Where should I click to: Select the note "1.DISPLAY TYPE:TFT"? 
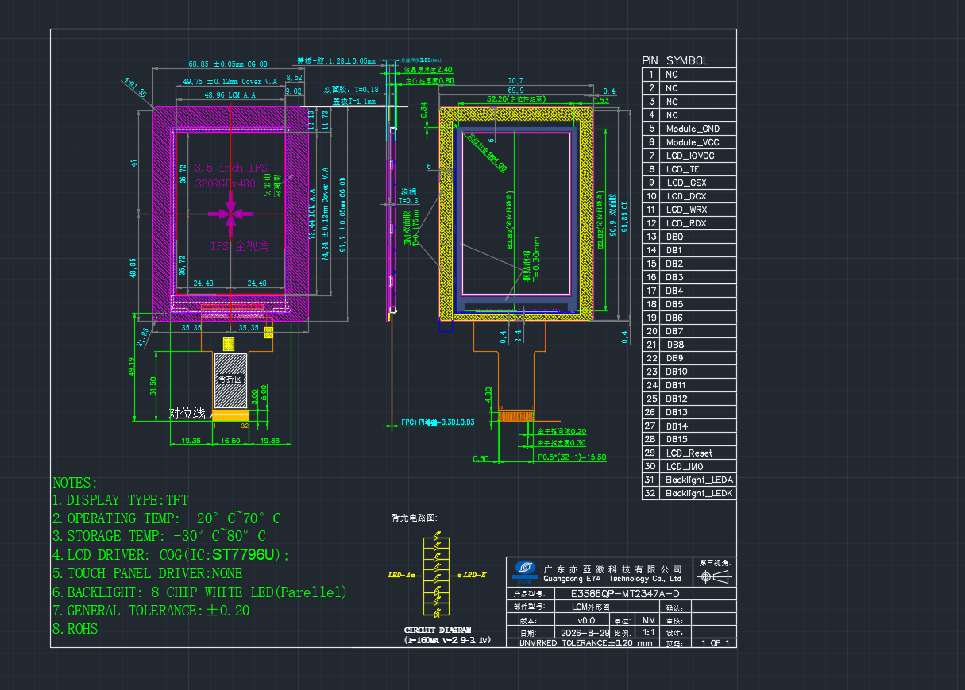[x=121, y=500]
